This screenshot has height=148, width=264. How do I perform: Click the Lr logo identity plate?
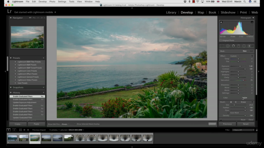click(x=9, y=12)
